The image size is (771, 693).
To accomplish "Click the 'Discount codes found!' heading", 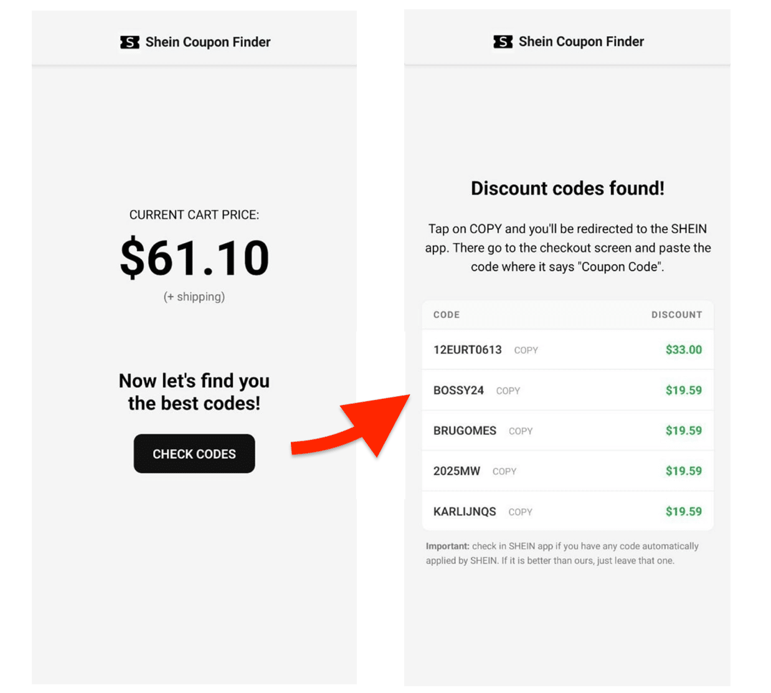I will (567, 188).
